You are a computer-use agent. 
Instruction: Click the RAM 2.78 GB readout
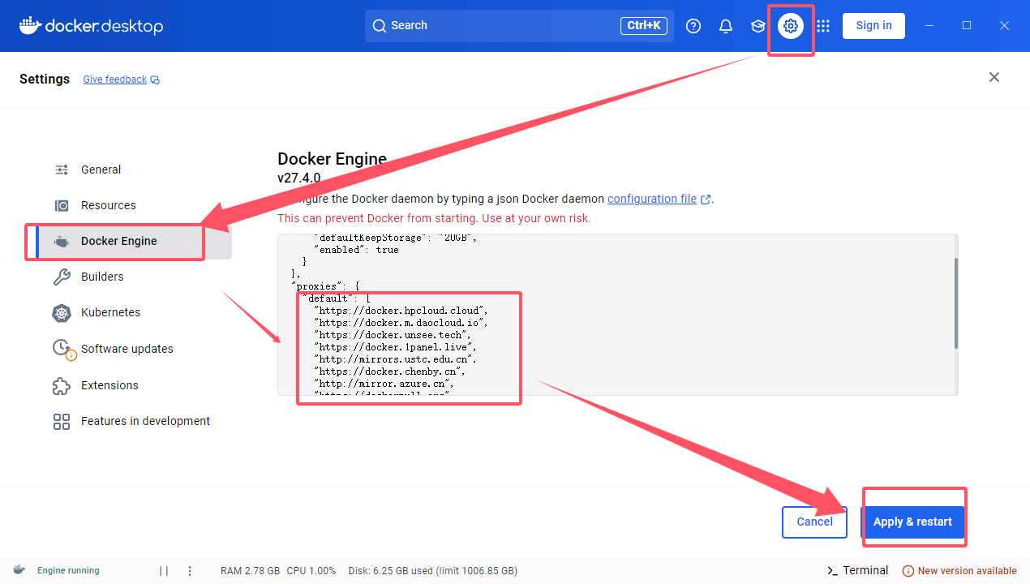[x=251, y=570]
